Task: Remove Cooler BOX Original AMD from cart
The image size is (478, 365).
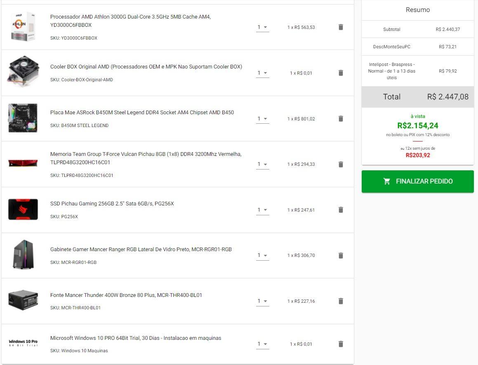Action: click(x=341, y=73)
